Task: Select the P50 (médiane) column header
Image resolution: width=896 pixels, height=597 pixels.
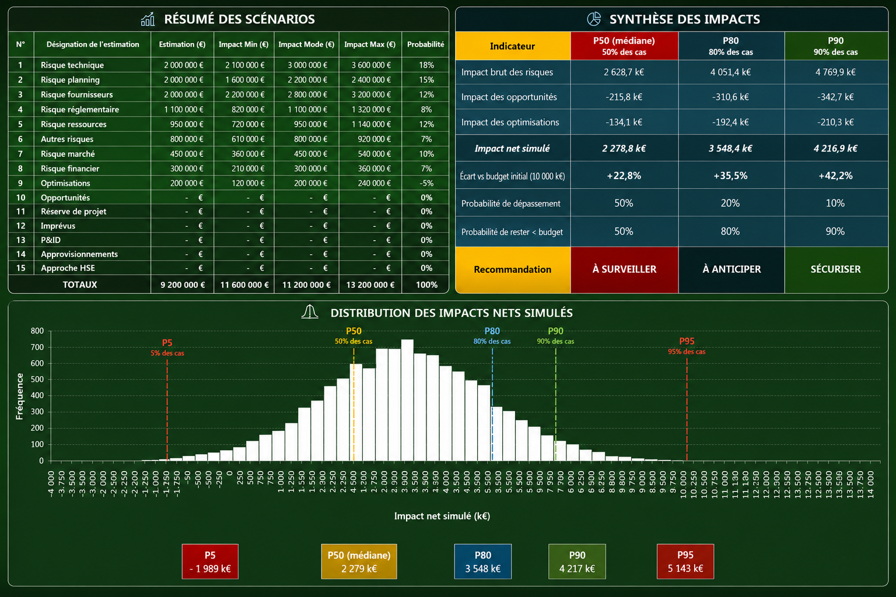Action: coord(624,46)
